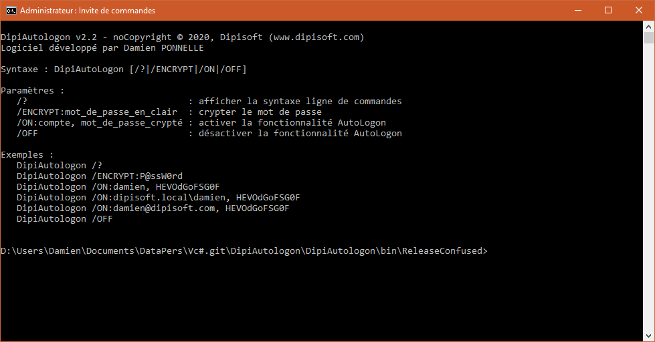This screenshot has width=655, height=342.
Task: Click the /ENCRYPT:mot_de_passe_en_clair parameter text
Action: click(x=97, y=112)
